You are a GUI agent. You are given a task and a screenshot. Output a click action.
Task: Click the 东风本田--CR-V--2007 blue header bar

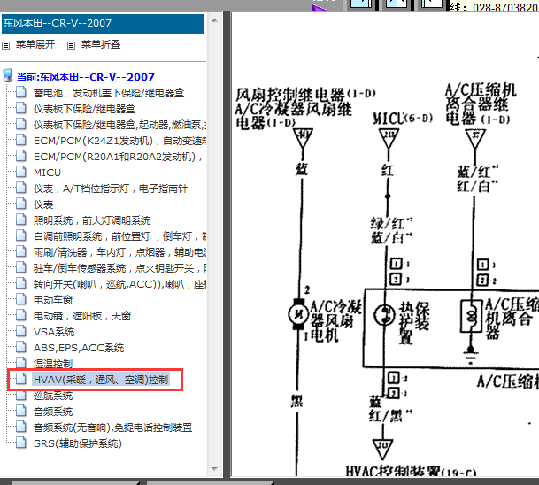pyautogui.click(x=104, y=24)
